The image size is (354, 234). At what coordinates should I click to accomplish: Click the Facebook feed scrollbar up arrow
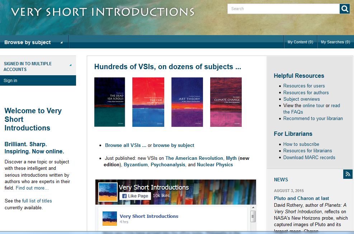[x=253, y=207]
